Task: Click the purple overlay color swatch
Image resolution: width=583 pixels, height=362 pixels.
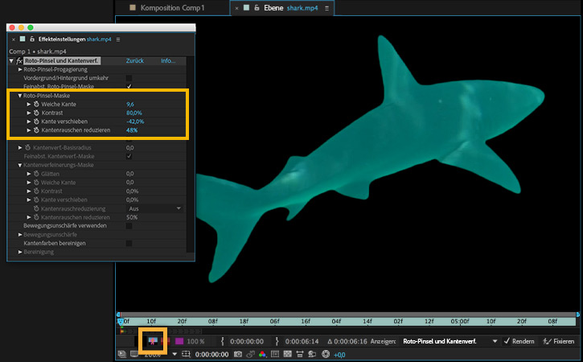Action: [x=179, y=341]
